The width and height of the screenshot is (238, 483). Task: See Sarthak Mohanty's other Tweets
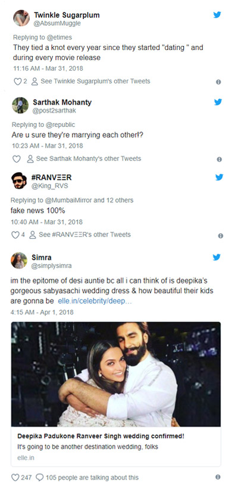84,158
